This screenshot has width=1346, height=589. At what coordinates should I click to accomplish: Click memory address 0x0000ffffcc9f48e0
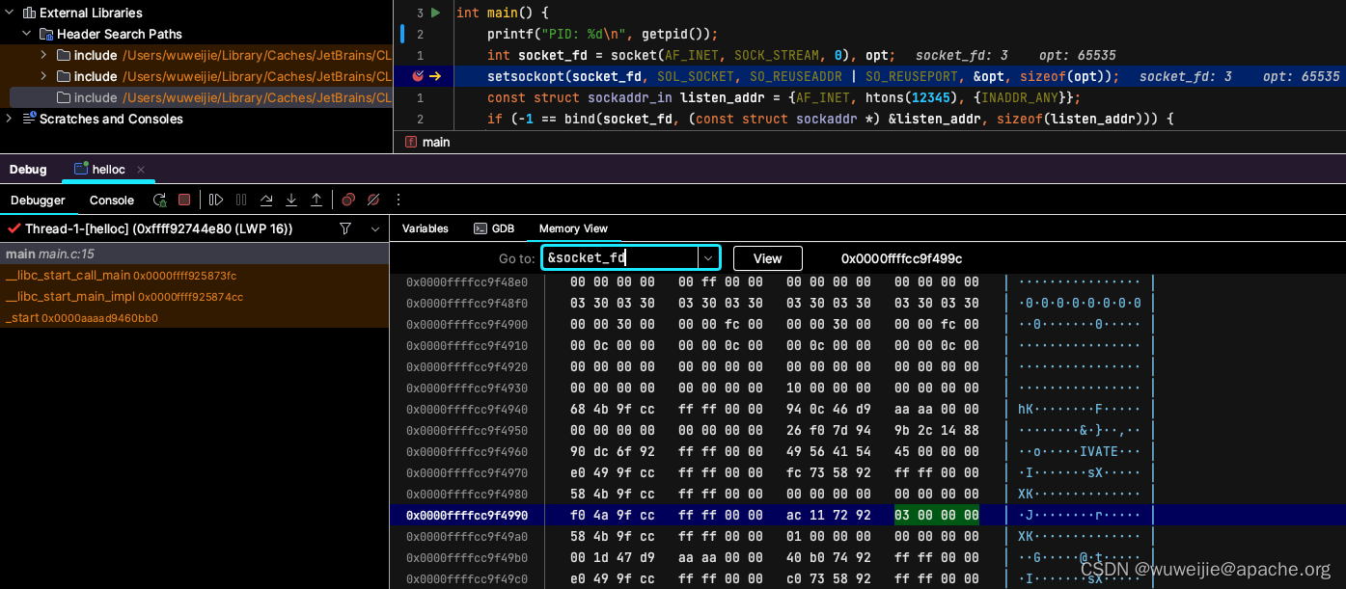(x=467, y=281)
